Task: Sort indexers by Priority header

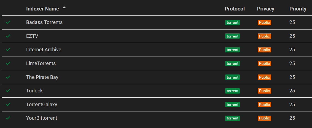Action: coord(298,9)
